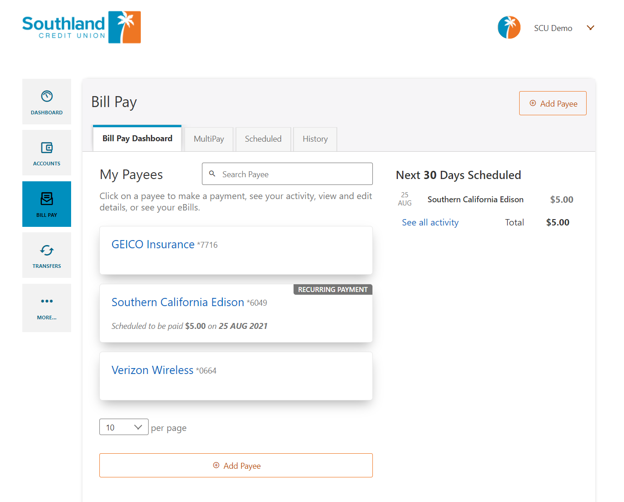
Task: Focus the Search Payee input field
Action: (287, 174)
